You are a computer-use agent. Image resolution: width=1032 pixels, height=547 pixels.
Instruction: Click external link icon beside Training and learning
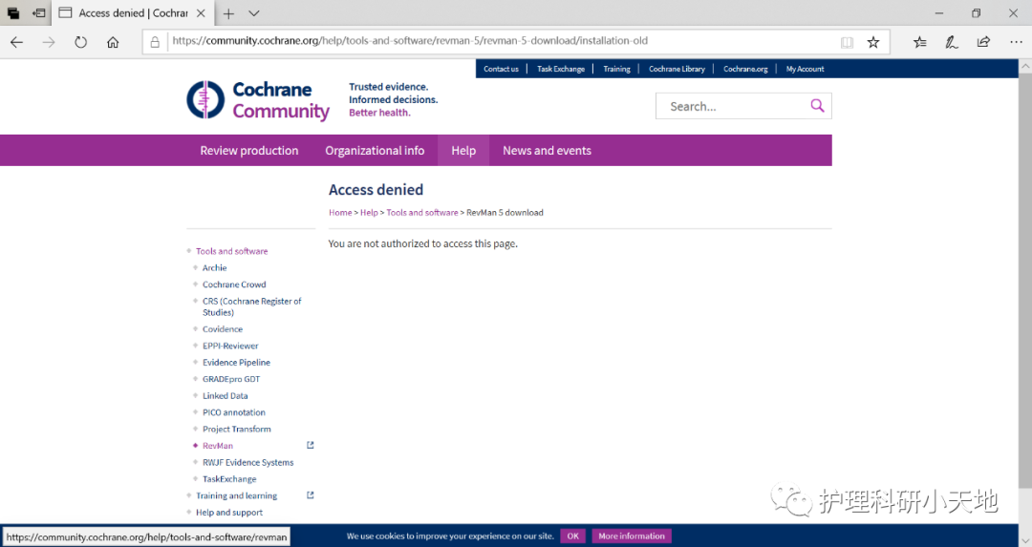[x=311, y=495]
